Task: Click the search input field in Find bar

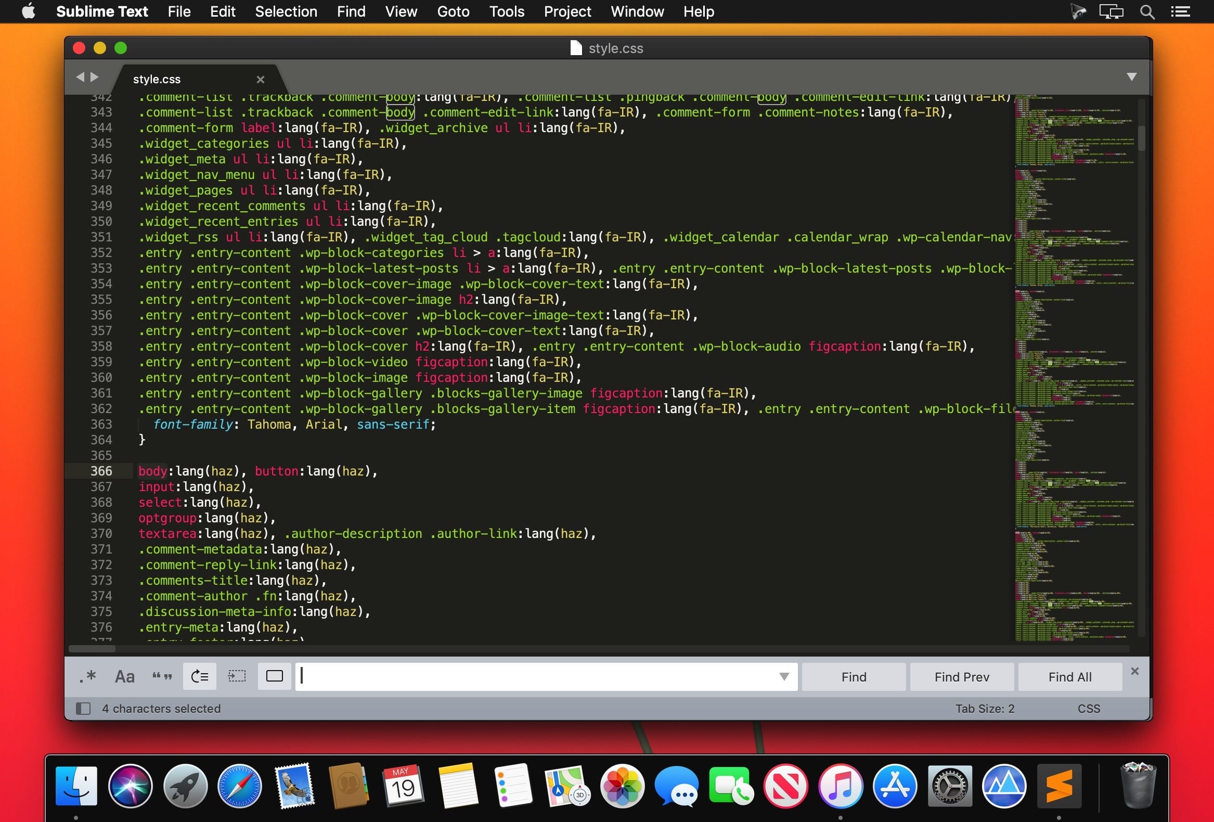Action: click(543, 676)
